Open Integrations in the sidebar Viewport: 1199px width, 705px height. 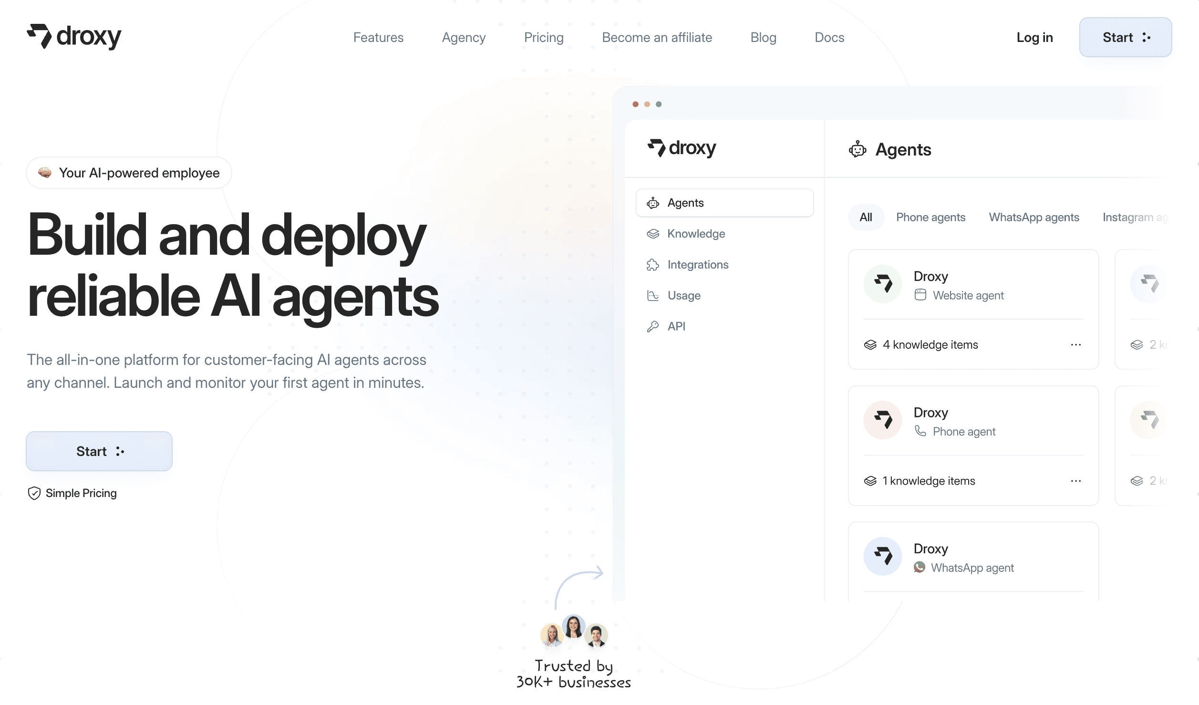[698, 265]
